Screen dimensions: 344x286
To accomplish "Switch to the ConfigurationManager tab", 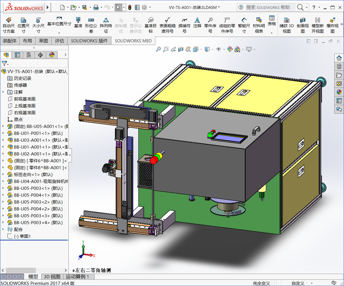I will click(x=29, y=55).
